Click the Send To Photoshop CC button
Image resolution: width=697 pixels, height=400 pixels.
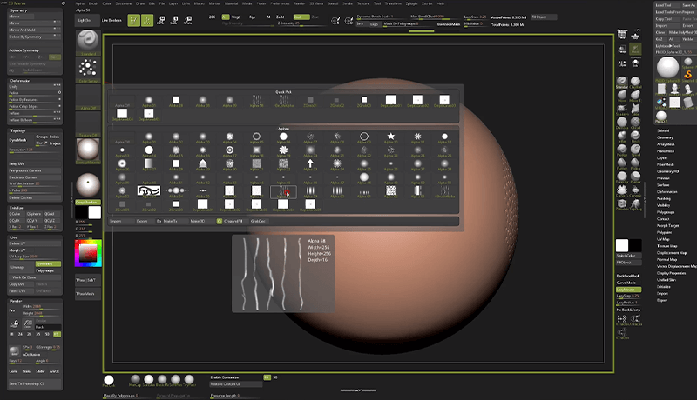tap(35, 383)
